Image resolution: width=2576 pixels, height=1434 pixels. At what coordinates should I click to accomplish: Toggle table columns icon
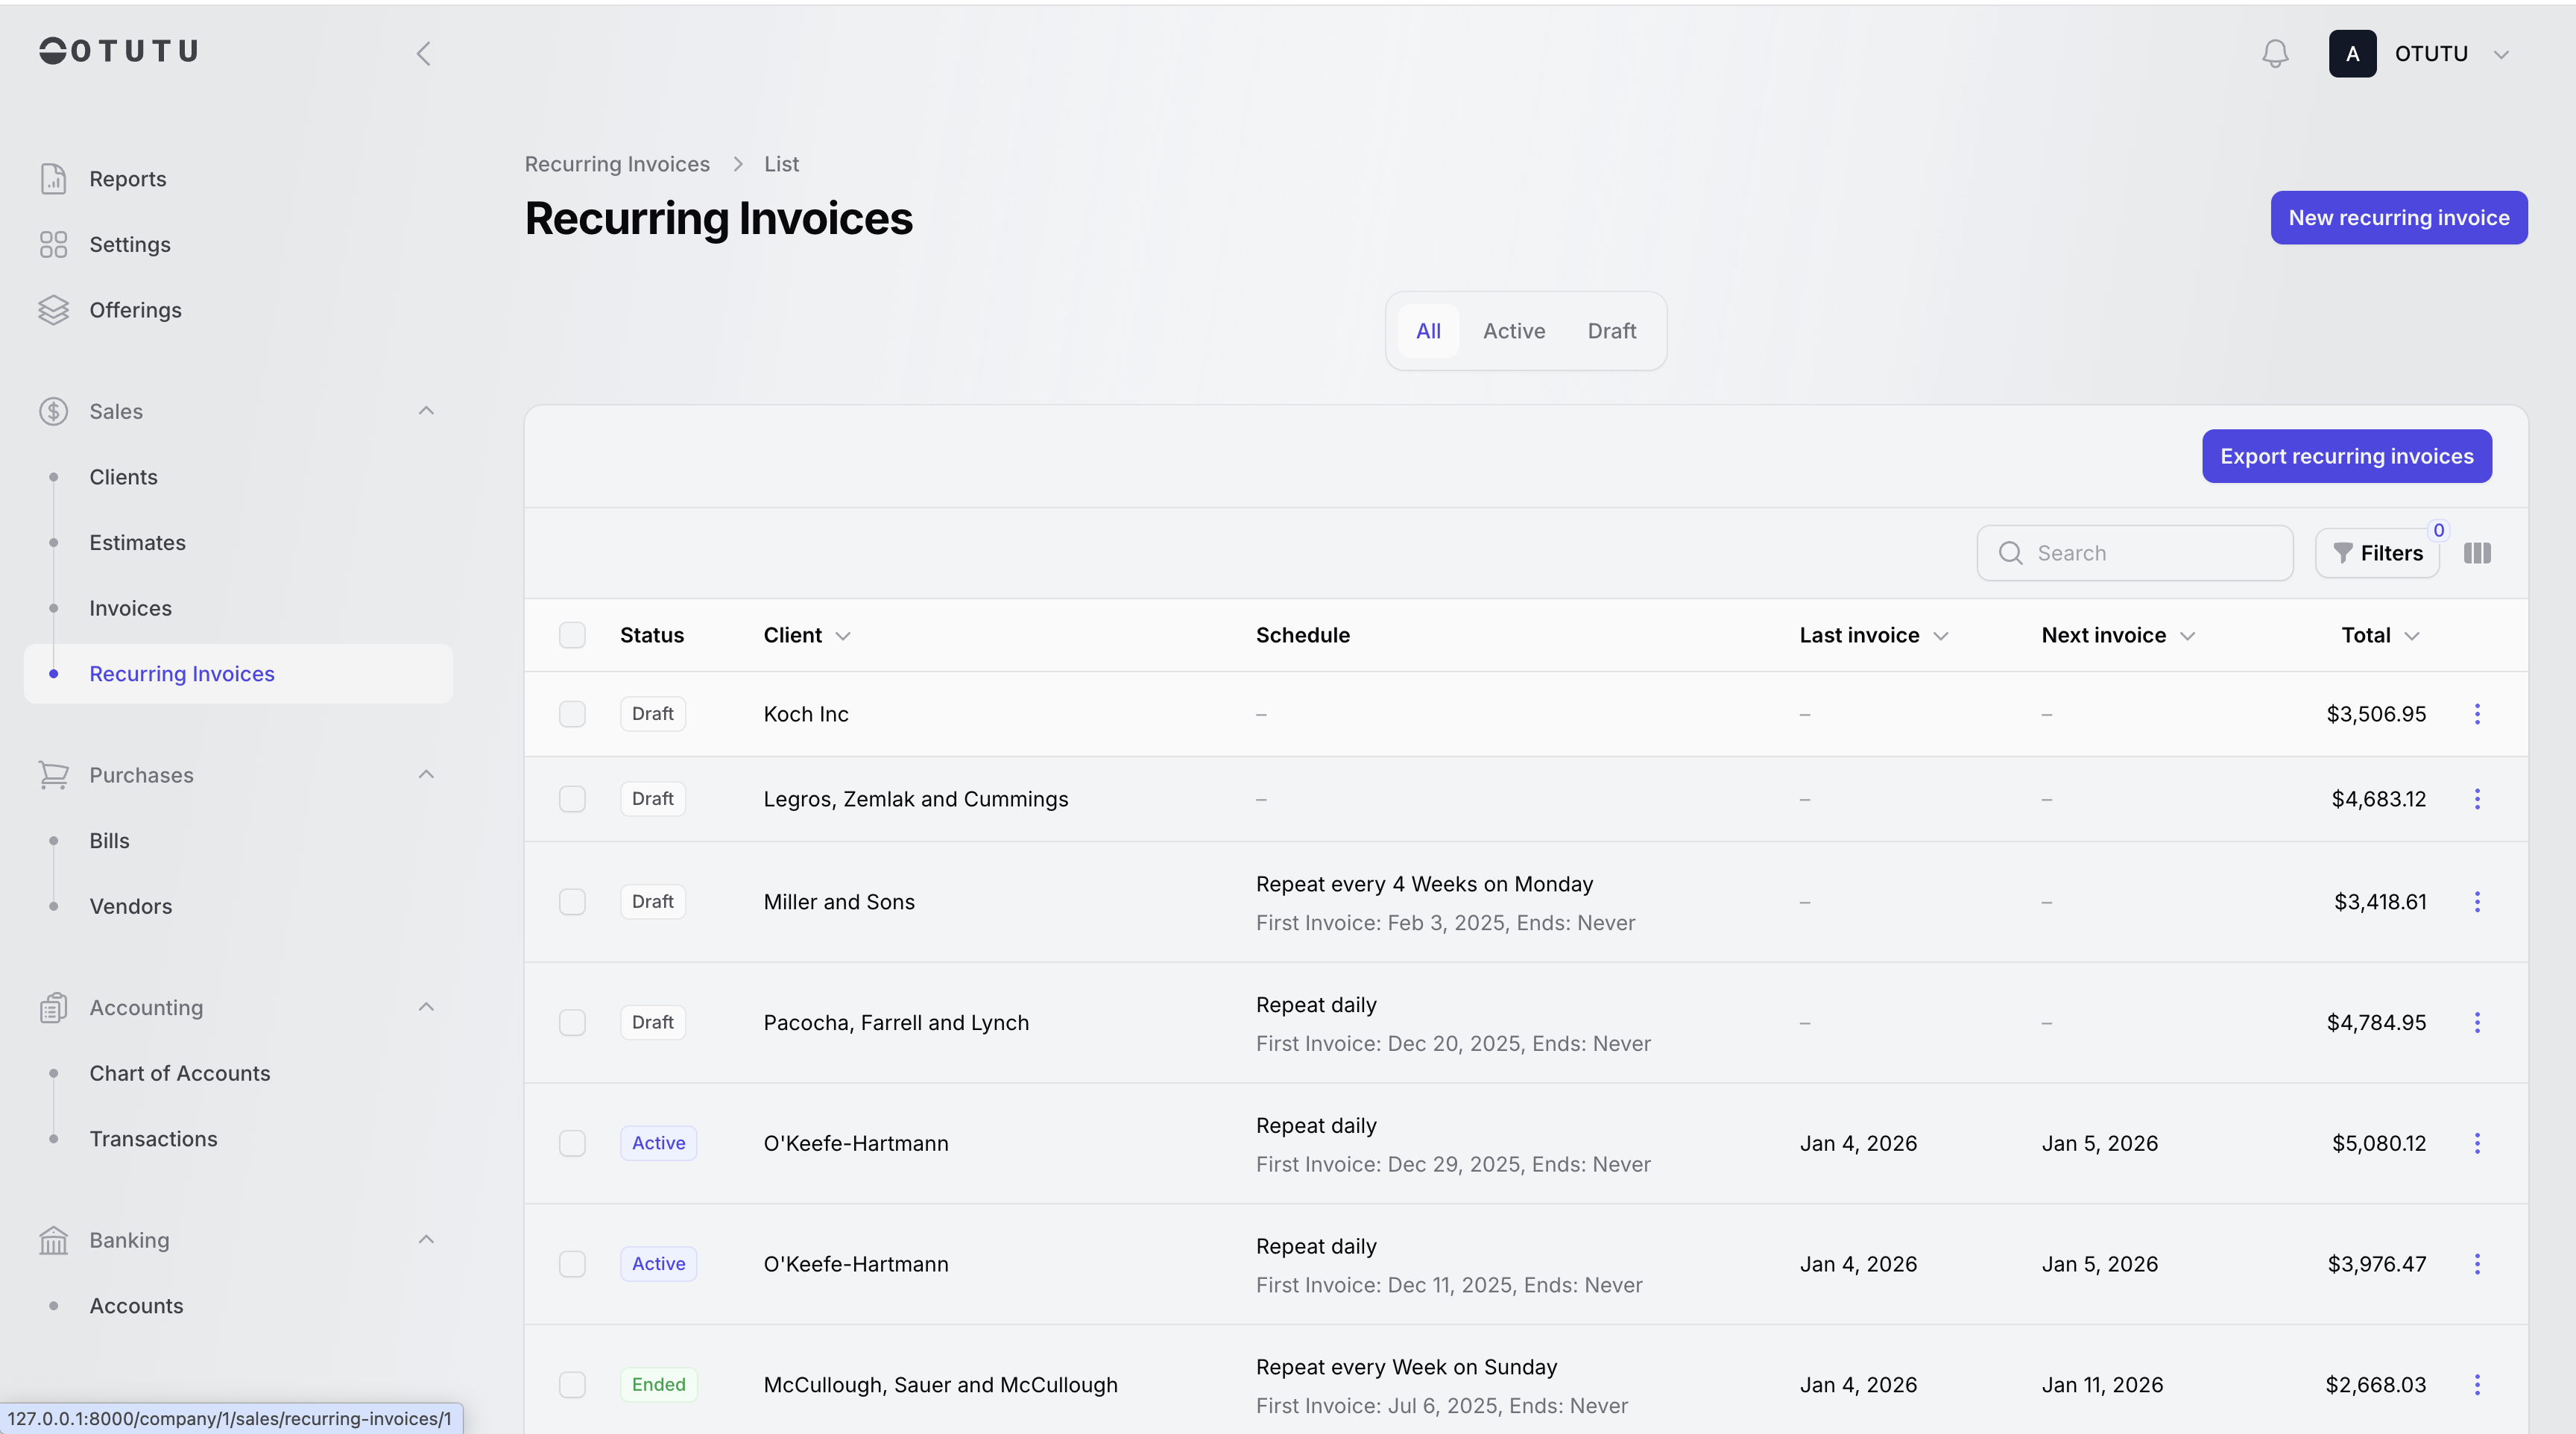[x=2477, y=553]
